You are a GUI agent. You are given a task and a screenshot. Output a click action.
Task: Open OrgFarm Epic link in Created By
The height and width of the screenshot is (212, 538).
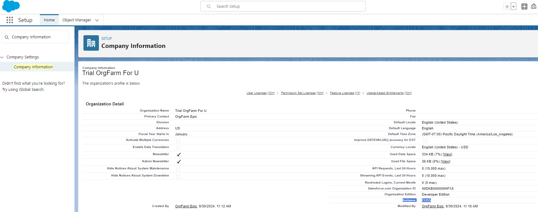pyautogui.click(x=186, y=206)
